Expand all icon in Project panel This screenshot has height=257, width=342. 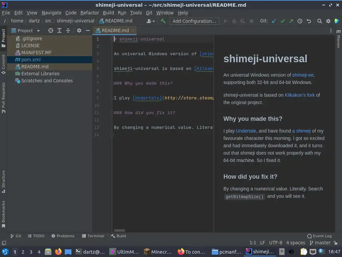59,30
